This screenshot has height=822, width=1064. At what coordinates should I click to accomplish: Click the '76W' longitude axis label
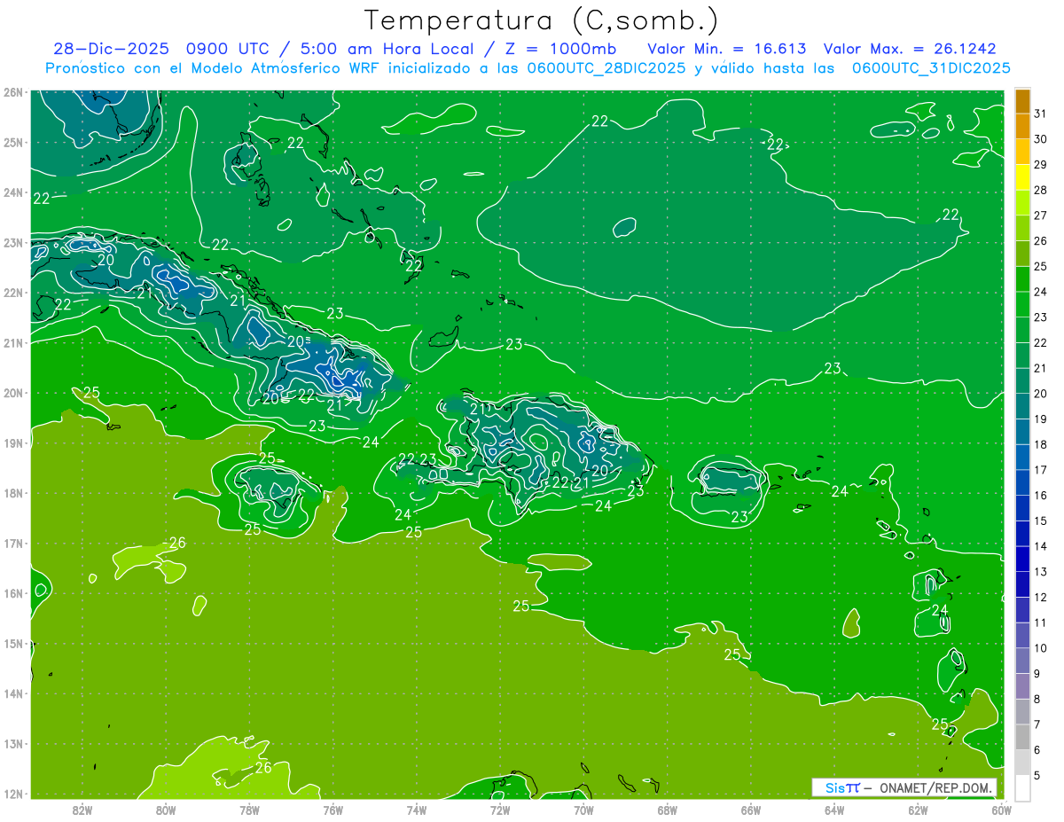tap(332, 810)
